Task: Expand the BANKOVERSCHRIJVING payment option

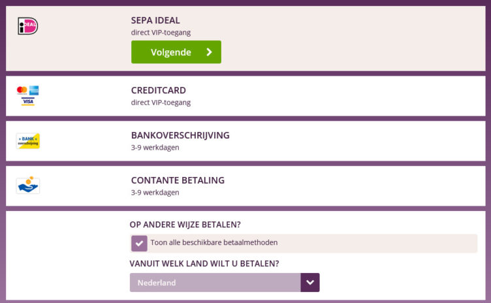Action: 180,135
